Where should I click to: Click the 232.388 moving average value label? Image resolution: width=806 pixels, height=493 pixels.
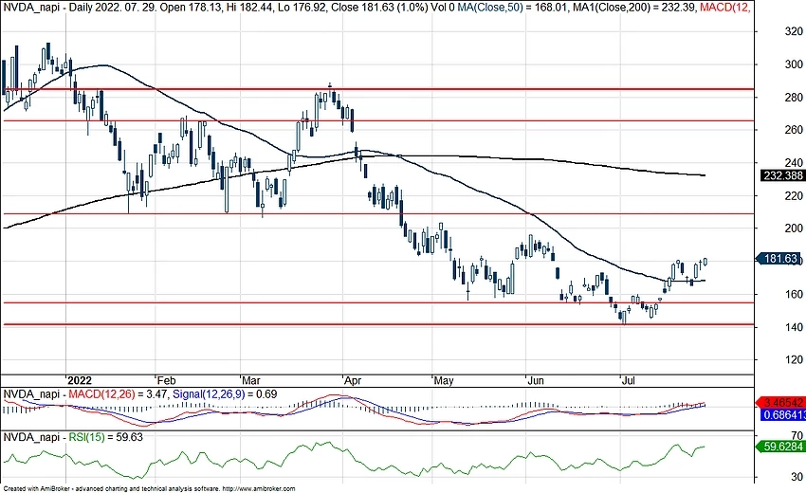click(x=783, y=175)
